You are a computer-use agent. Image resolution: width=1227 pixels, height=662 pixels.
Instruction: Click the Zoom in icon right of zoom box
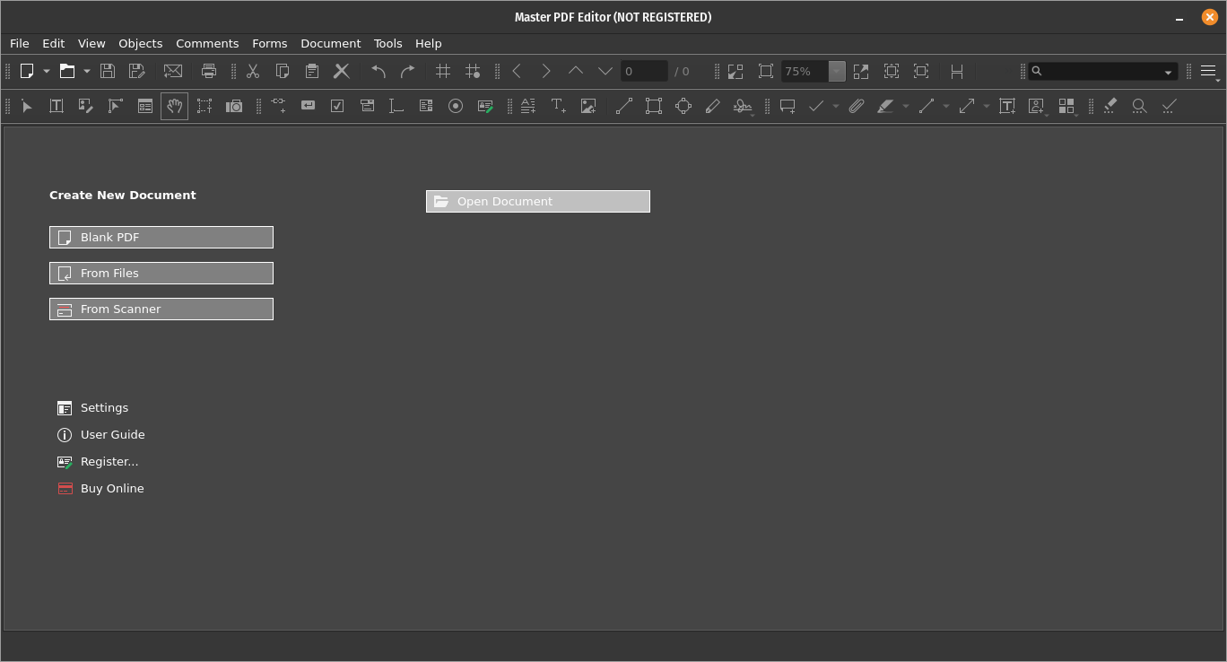861,71
